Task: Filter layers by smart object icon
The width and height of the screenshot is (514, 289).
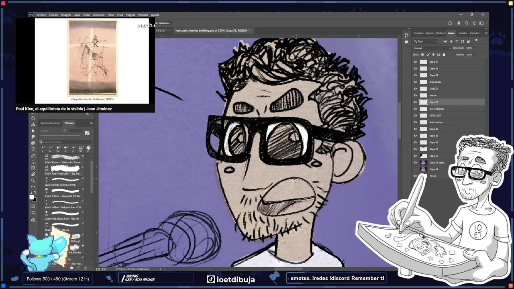Action: [468, 41]
